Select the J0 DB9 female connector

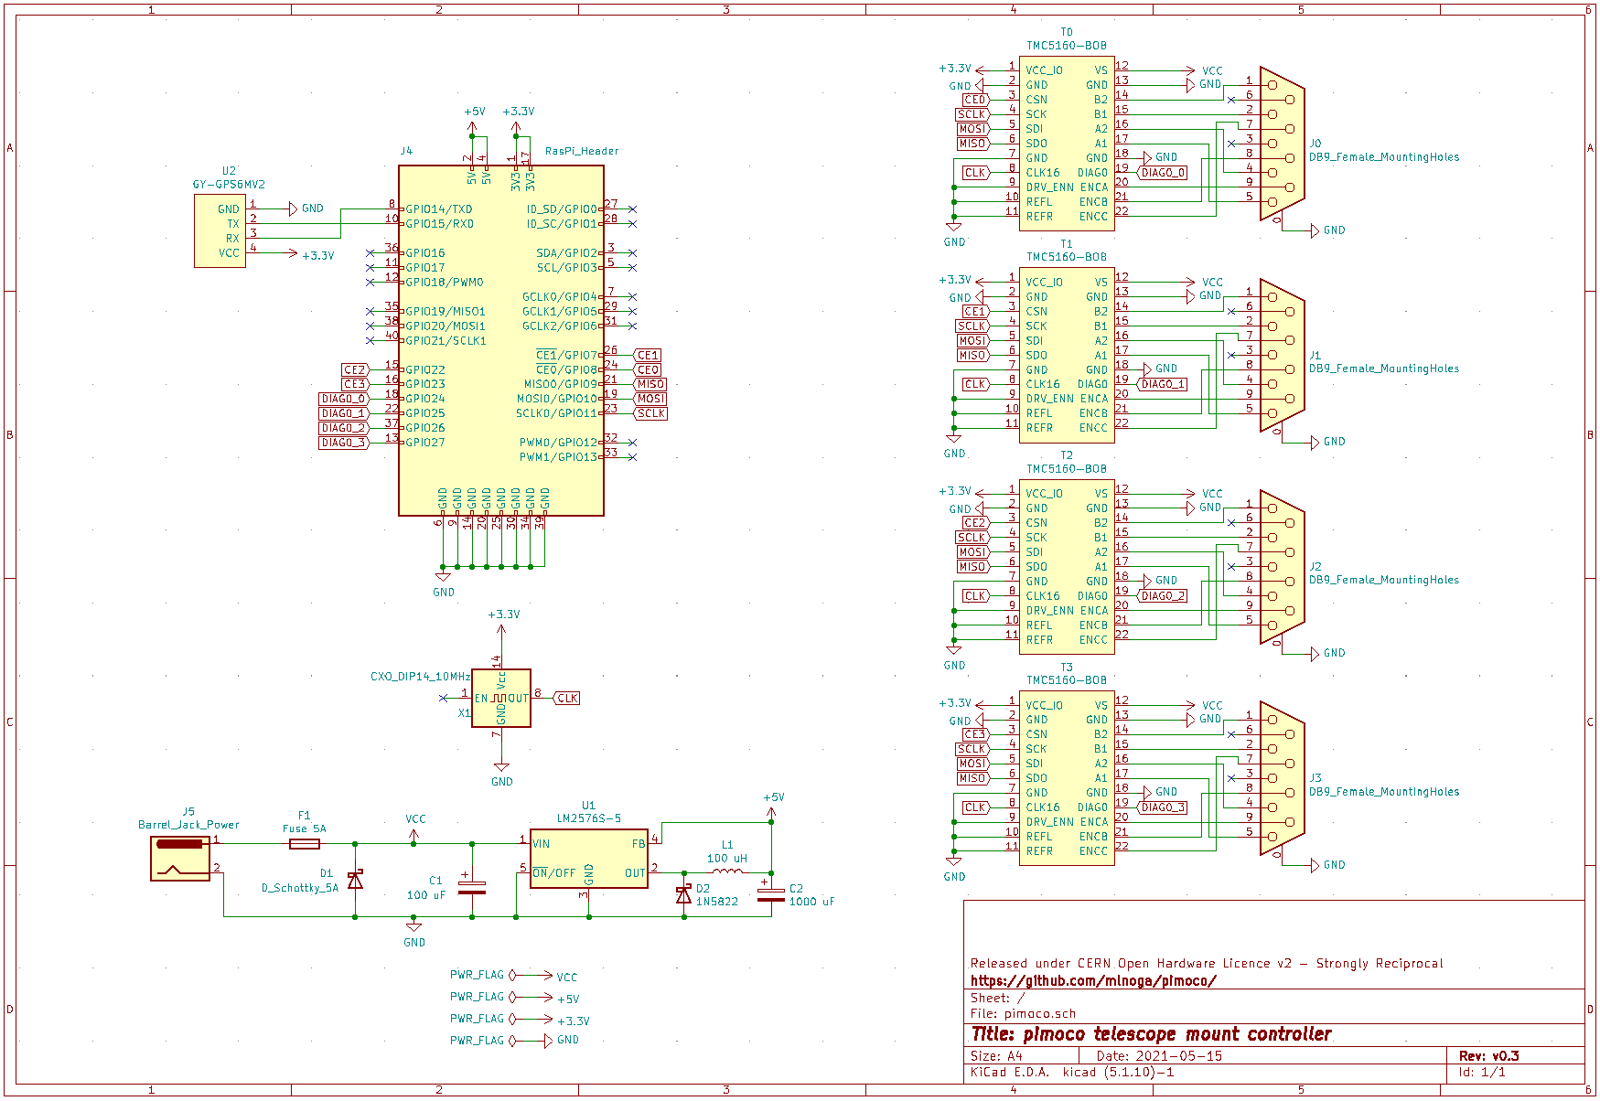[1282, 144]
